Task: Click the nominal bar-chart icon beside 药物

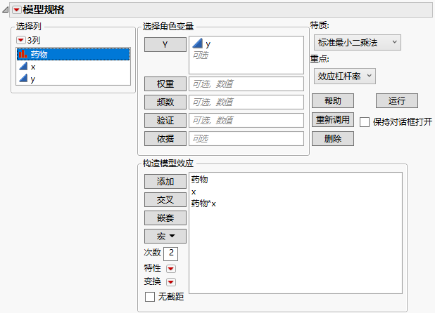Action: pos(23,54)
